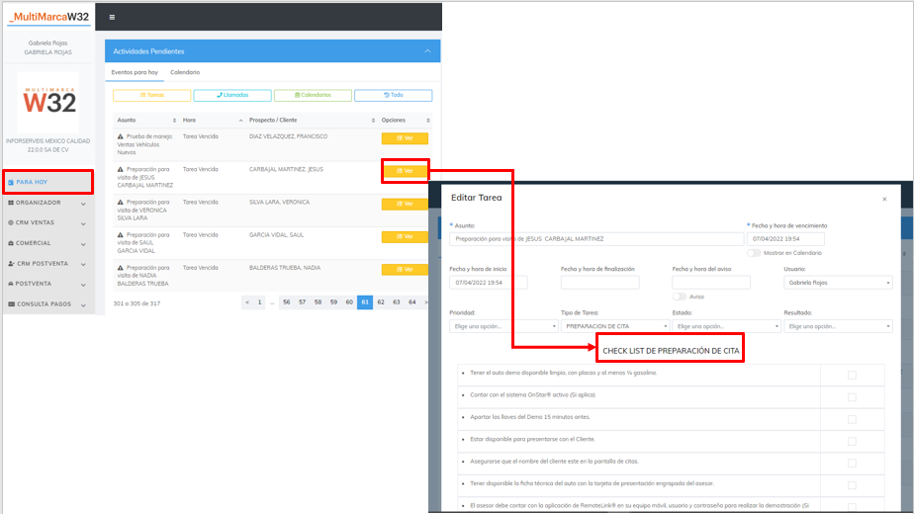Go to page 62
This screenshot has width=914, height=514.
[x=381, y=302]
